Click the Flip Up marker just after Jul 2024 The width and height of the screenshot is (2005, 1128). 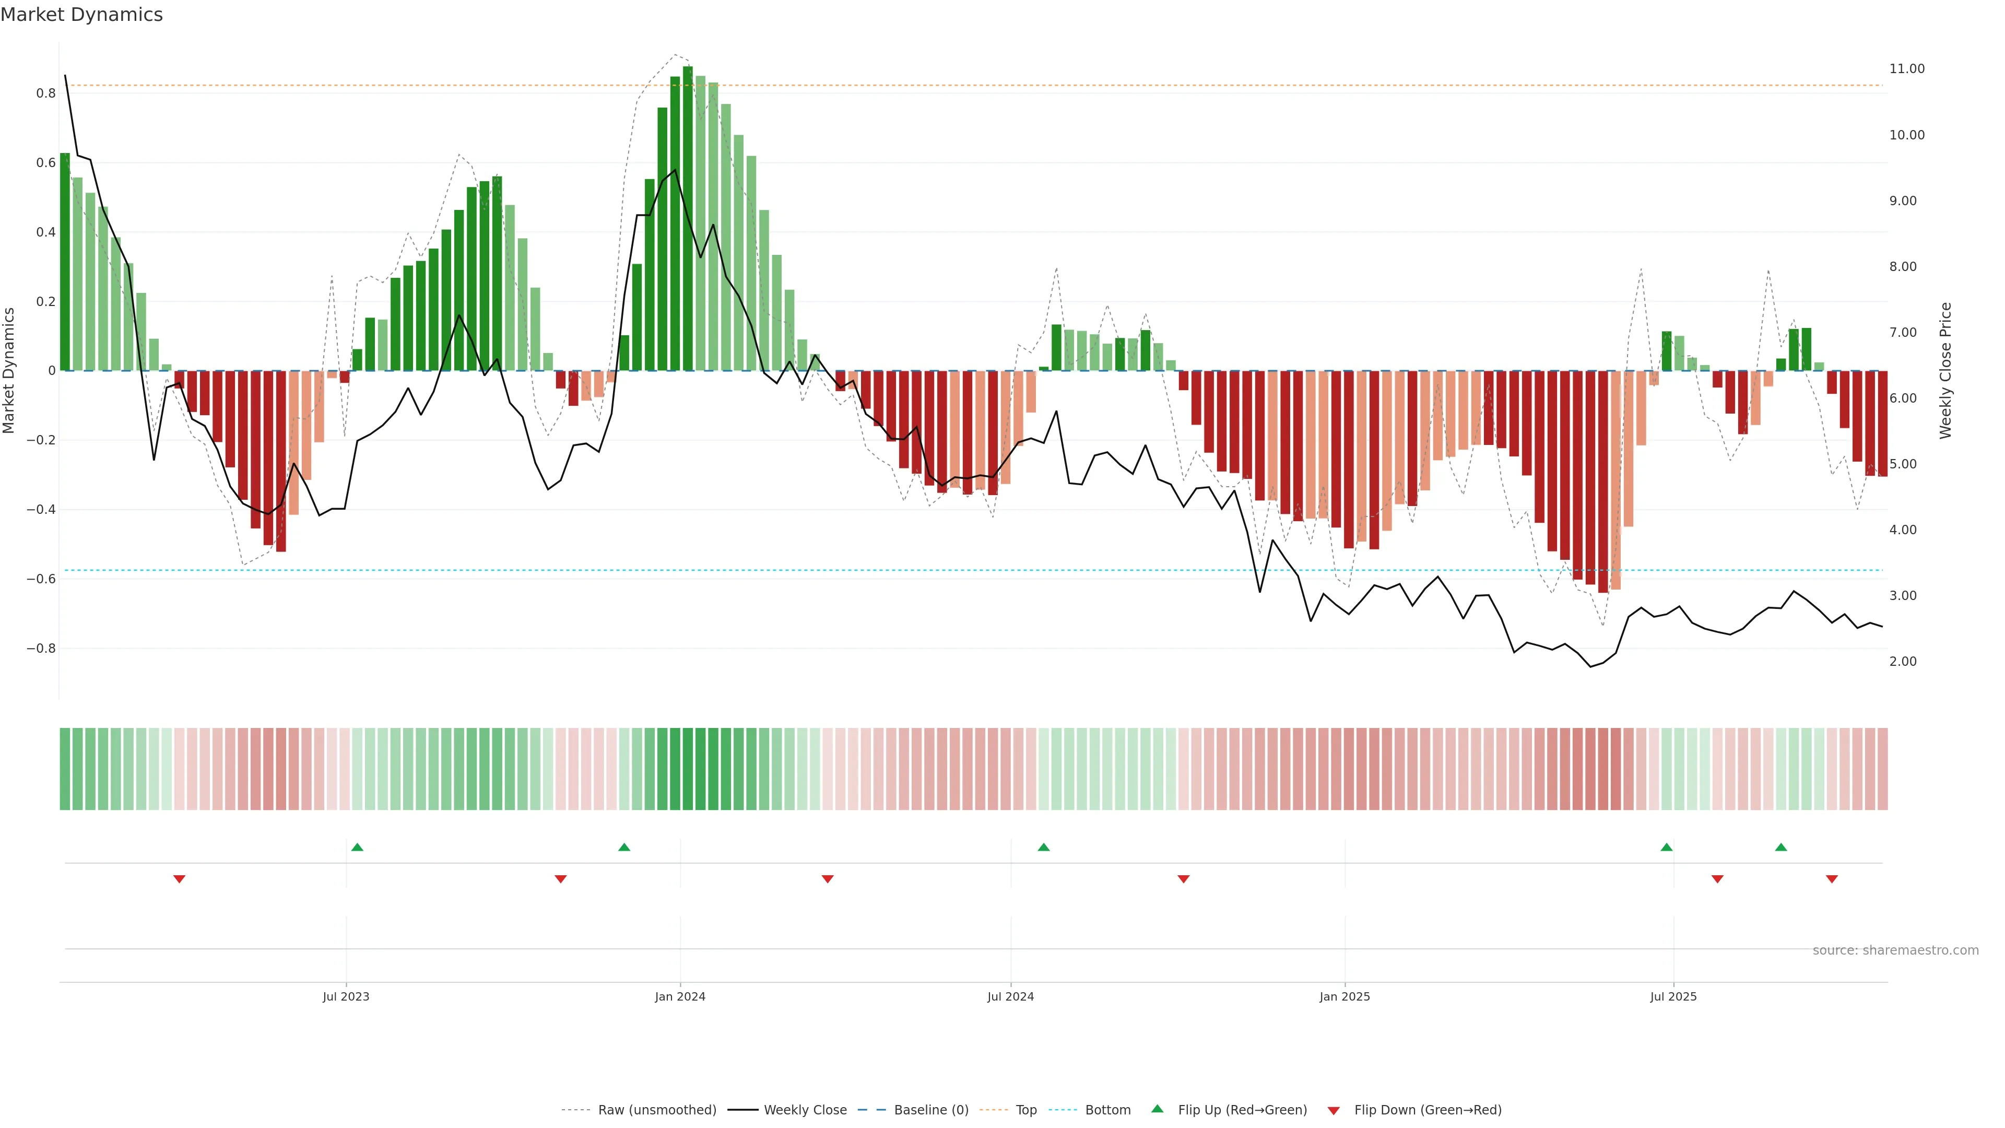click(x=1044, y=847)
